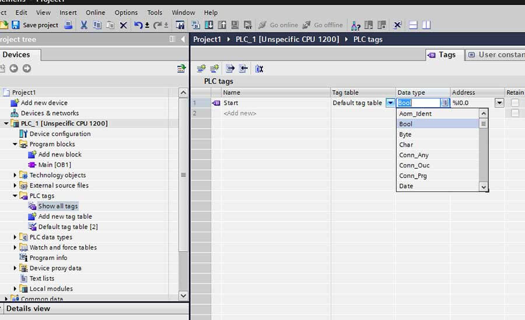Image resolution: width=525 pixels, height=320 pixels.
Task: Select the Devices tab
Action: click(20, 55)
